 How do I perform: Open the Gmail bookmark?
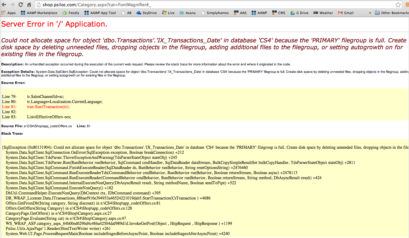(346, 13)
